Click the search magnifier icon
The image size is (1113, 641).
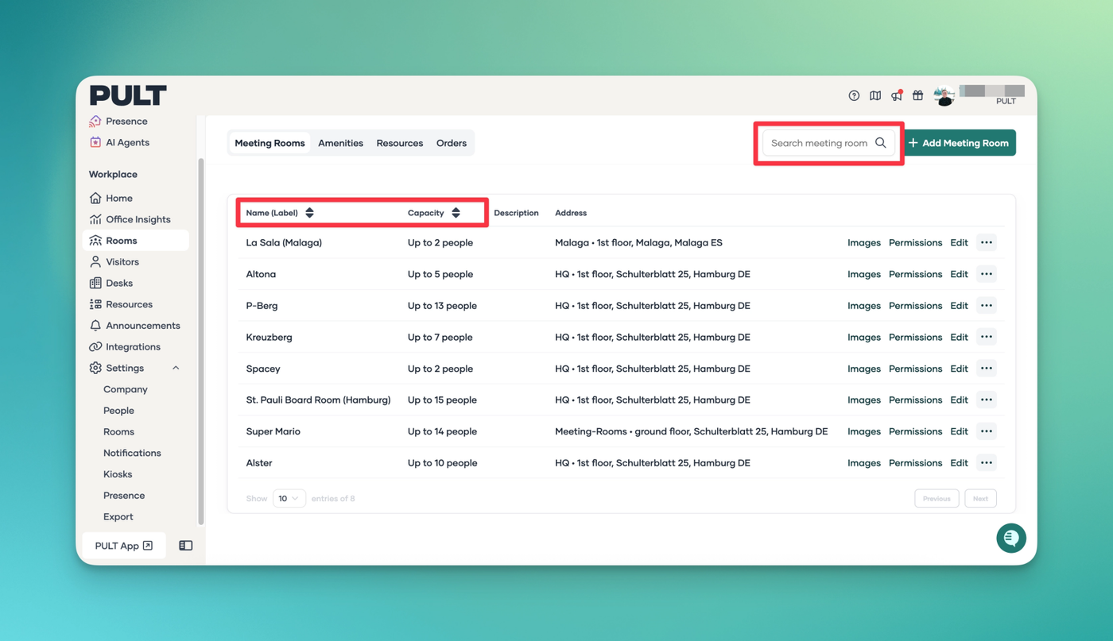click(881, 143)
